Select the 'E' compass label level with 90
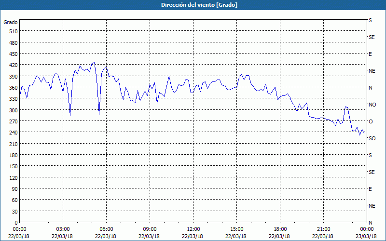The image size is (386, 241). click(x=370, y=189)
